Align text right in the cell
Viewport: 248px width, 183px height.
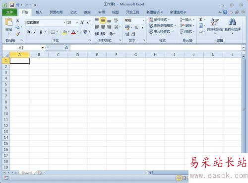(109, 27)
